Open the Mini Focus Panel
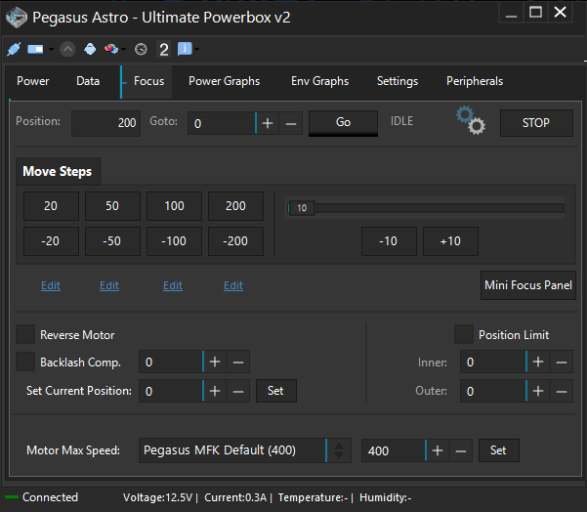This screenshot has height=512, width=587. click(527, 285)
